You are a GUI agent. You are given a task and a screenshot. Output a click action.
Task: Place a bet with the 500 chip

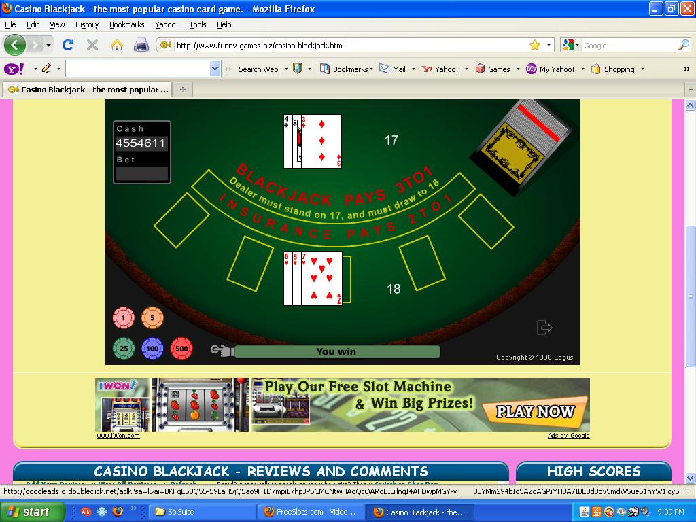pyautogui.click(x=181, y=349)
